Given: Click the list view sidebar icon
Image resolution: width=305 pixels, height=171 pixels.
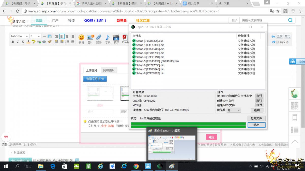Looking at the screenshot, I should pos(295,130).
